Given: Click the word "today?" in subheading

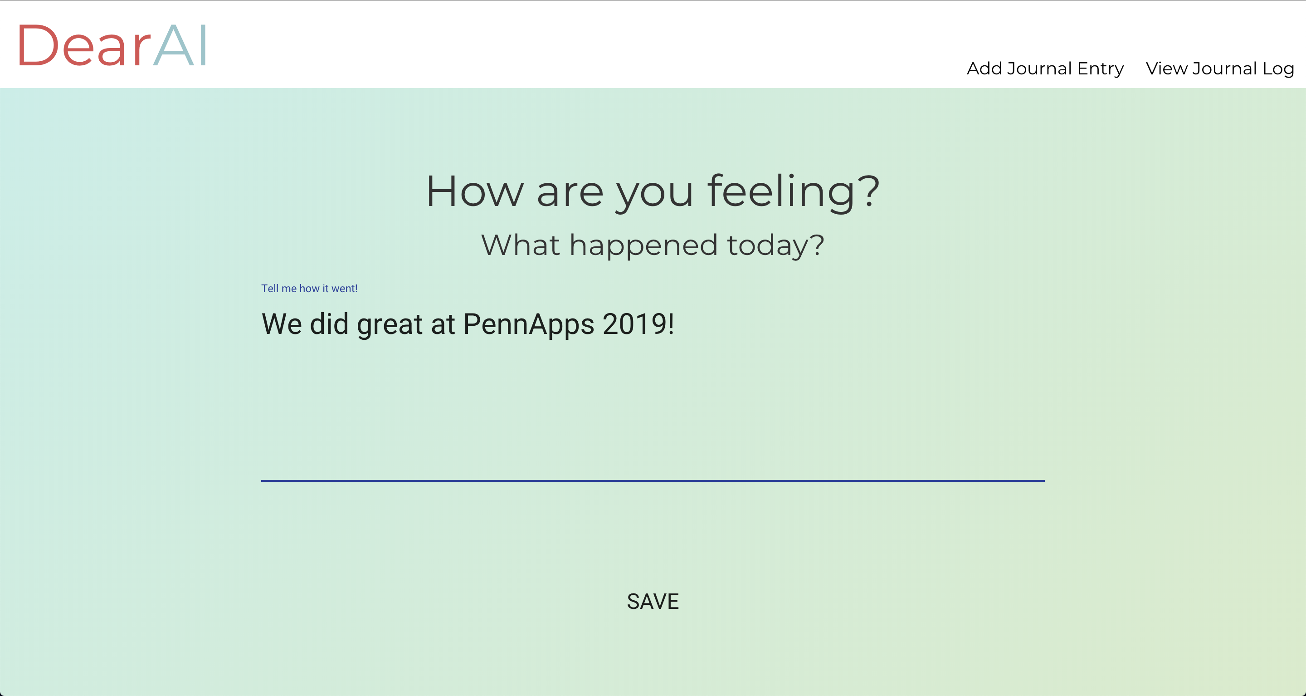Looking at the screenshot, I should (775, 245).
